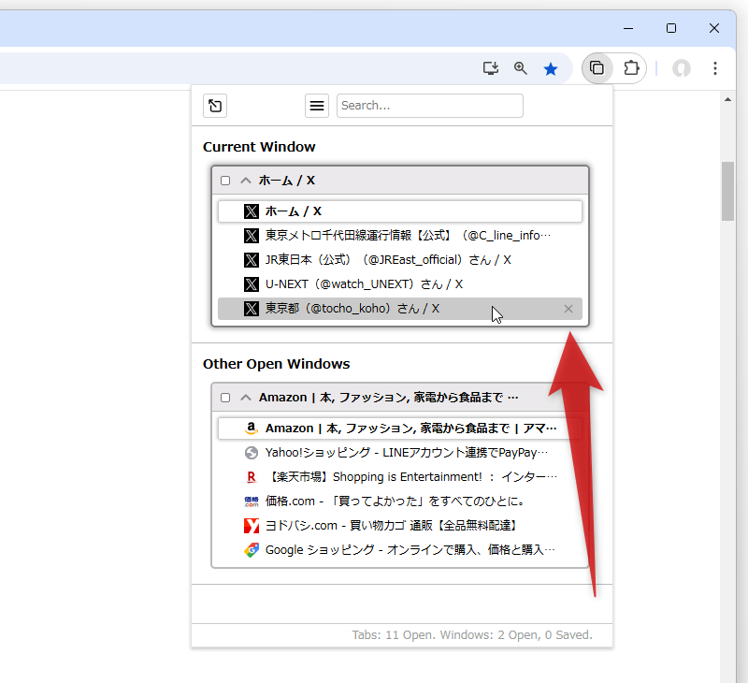The width and height of the screenshot is (748, 683).
Task: Click the Current Window heading
Action: click(259, 147)
